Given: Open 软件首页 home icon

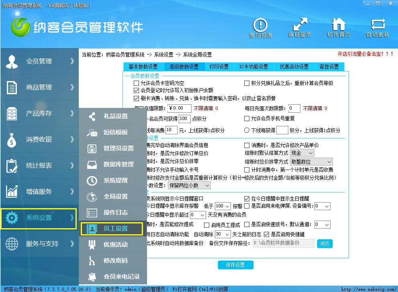Looking at the screenshot, I should click(338, 25).
